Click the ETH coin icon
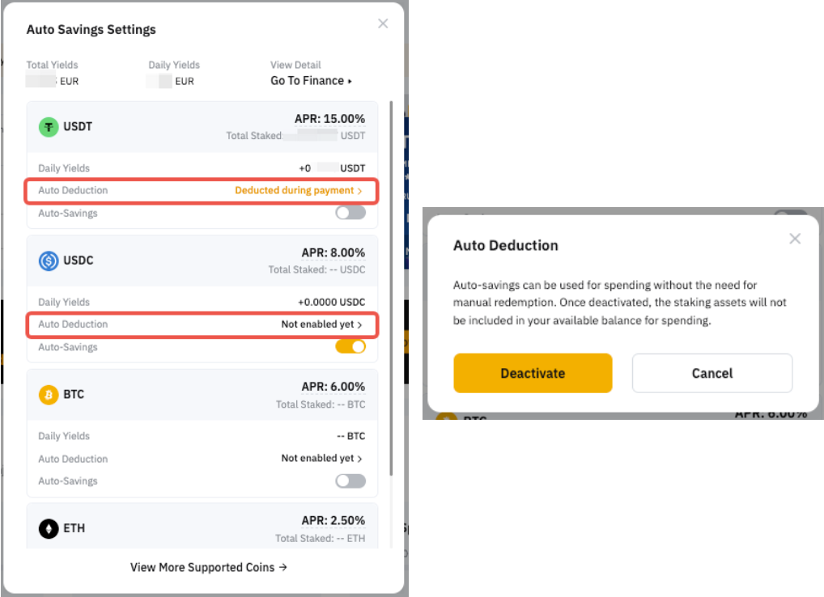Screen dimensions: 824x597 (49, 528)
